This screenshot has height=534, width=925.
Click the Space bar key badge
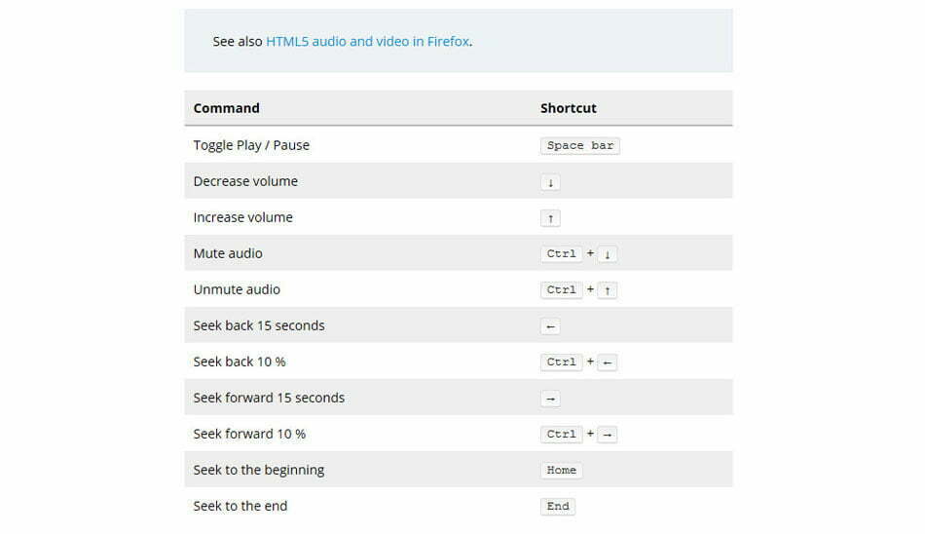[580, 145]
